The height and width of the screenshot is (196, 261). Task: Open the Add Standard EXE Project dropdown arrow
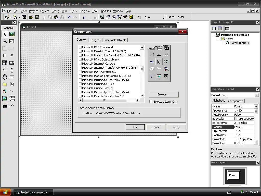pyautogui.click(x=11, y=17)
